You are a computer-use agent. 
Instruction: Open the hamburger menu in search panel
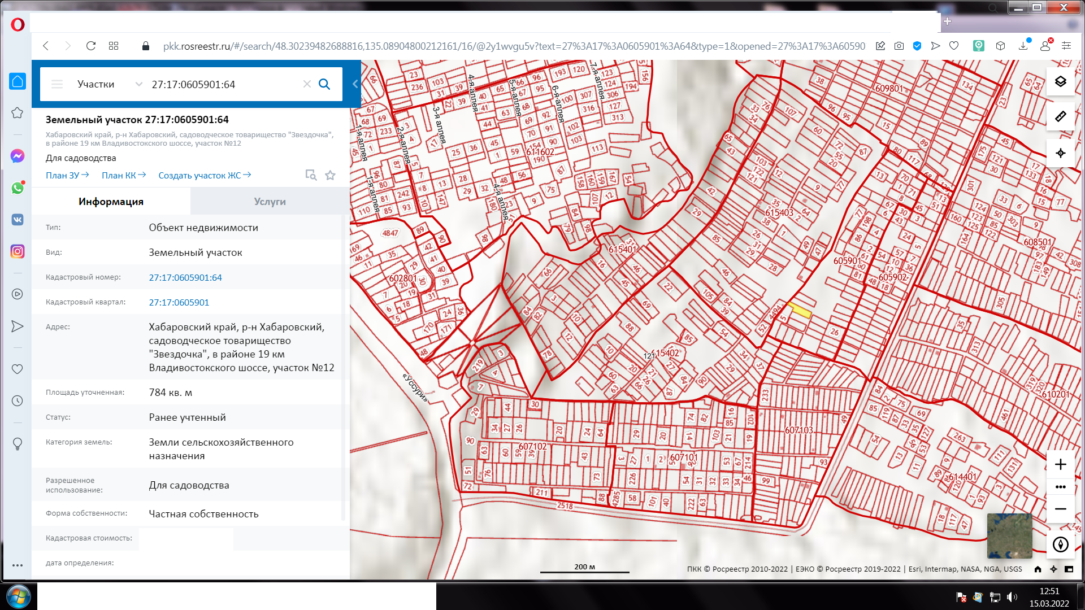click(x=57, y=84)
